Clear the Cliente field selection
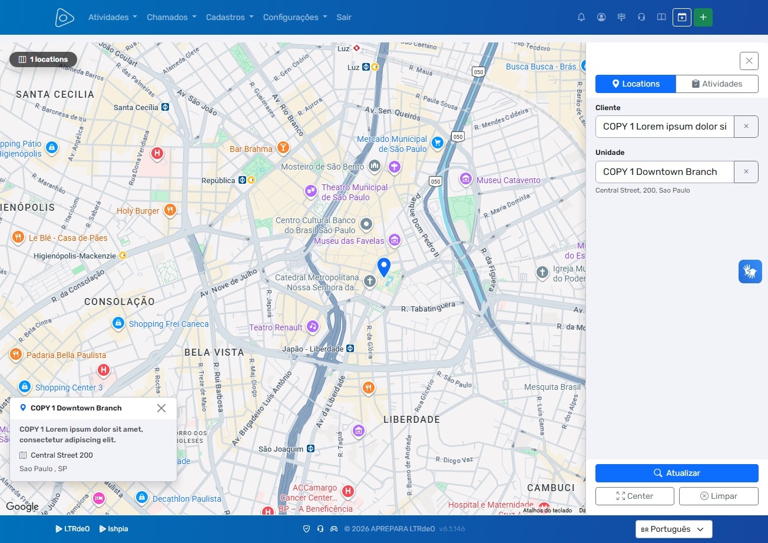The image size is (768, 543). point(746,127)
